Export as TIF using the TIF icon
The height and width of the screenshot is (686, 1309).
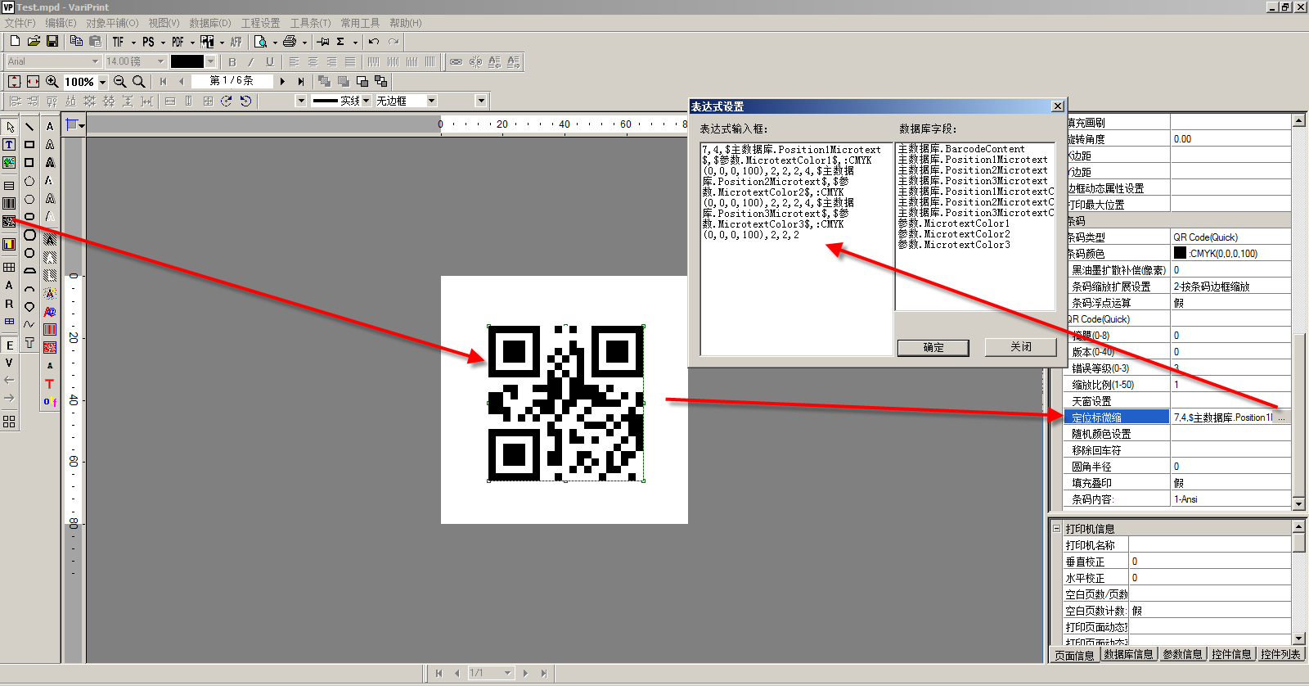pos(119,42)
